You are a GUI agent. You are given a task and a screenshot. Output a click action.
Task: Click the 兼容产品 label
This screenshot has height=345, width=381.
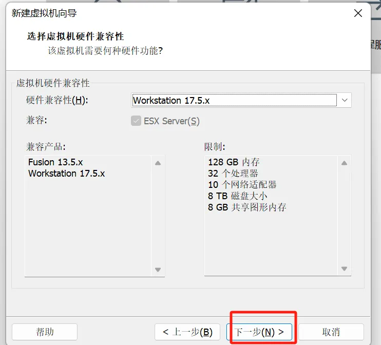(46, 147)
